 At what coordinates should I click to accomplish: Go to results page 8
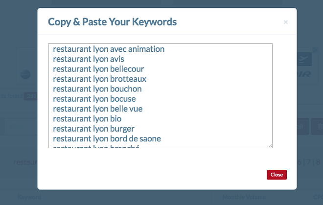tap(318, 162)
